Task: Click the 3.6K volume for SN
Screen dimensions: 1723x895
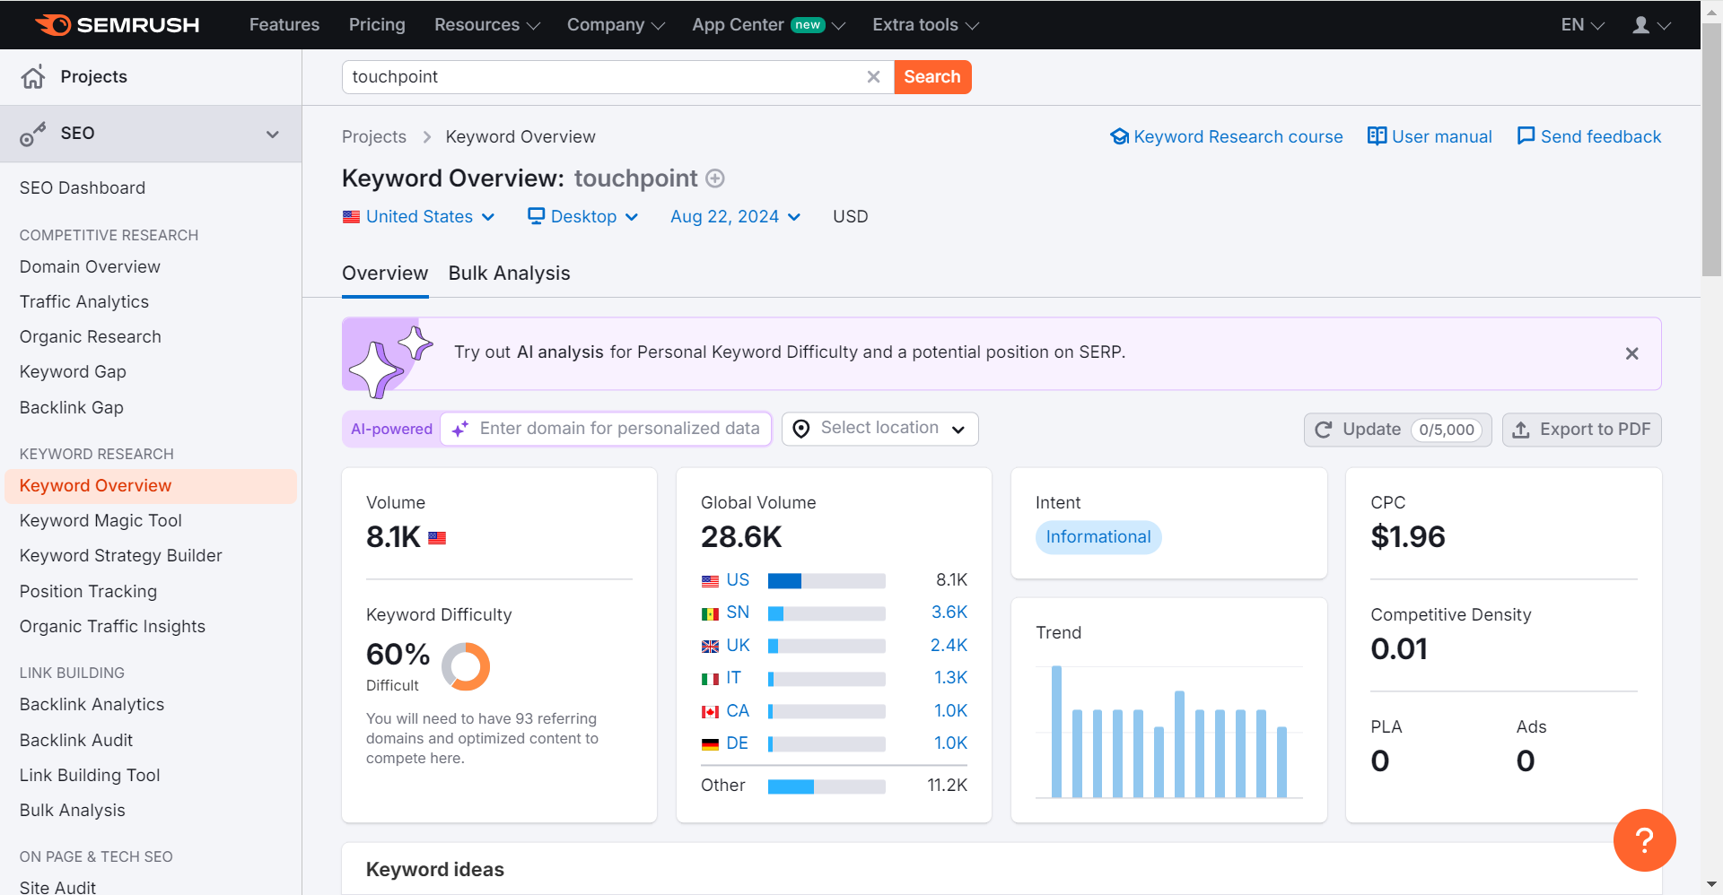Action: [949, 613]
